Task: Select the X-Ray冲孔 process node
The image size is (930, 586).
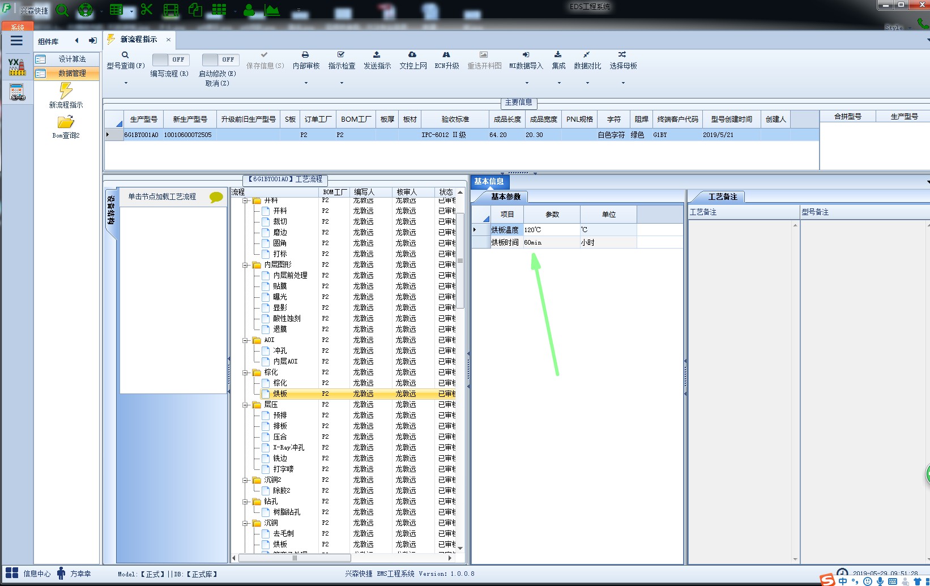Action: [x=288, y=448]
